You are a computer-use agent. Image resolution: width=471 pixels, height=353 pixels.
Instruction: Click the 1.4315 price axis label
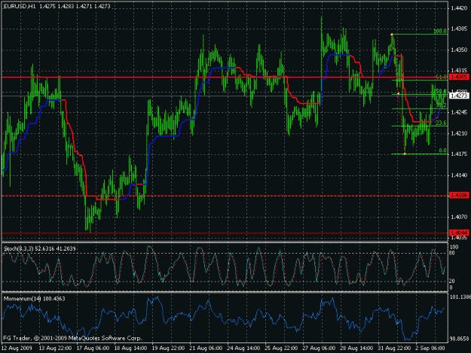[x=459, y=71]
